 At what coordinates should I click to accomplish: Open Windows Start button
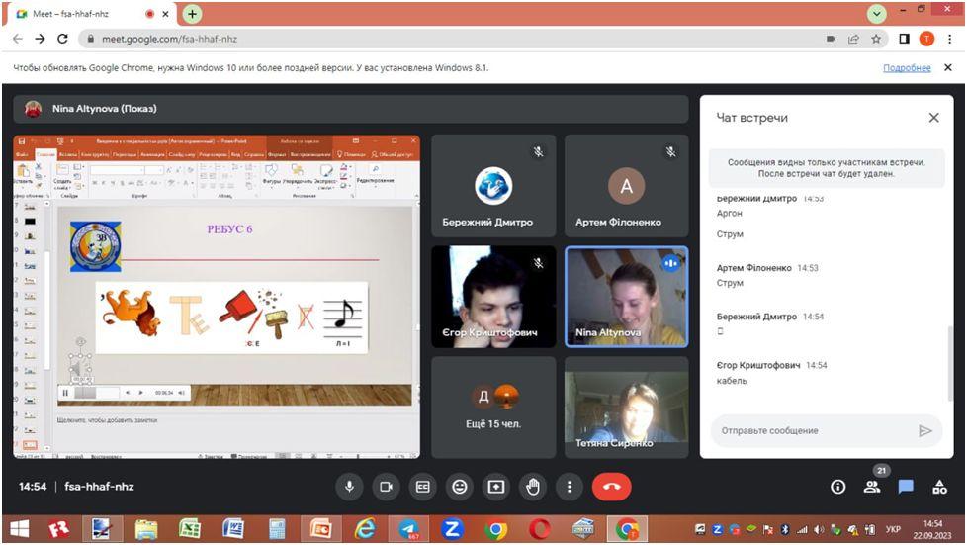tap(19, 529)
